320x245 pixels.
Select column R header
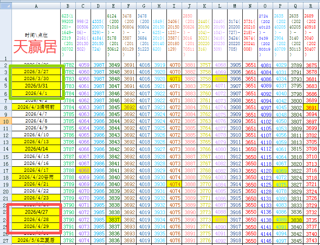point(311,6)
